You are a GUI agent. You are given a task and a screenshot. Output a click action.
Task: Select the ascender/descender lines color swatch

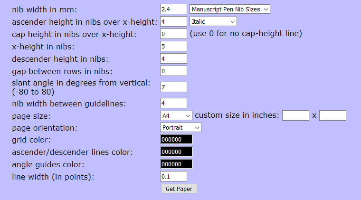pyautogui.click(x=177, y=152)
